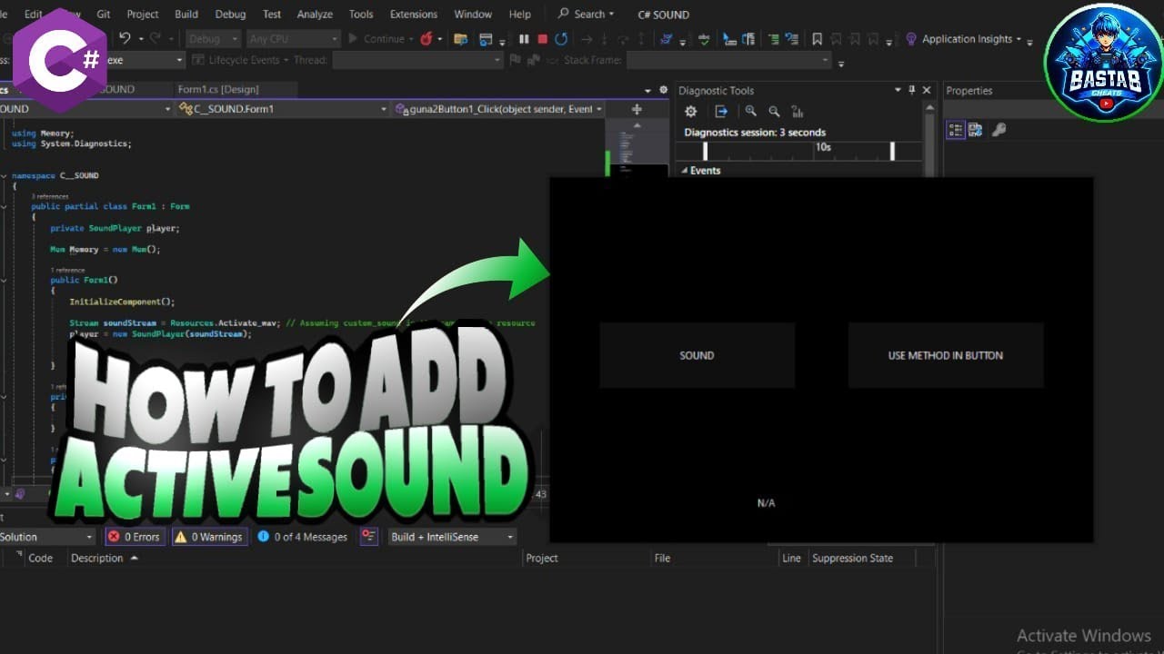Open the Test menu

coord(272,14)
